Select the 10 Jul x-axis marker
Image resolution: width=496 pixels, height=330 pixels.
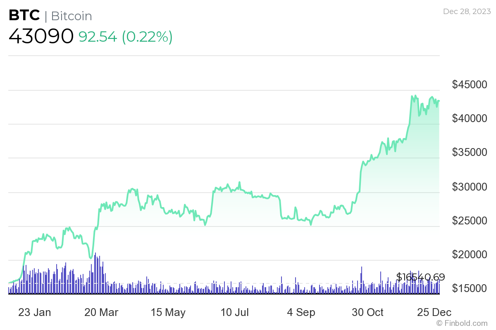tap(235, 312)
